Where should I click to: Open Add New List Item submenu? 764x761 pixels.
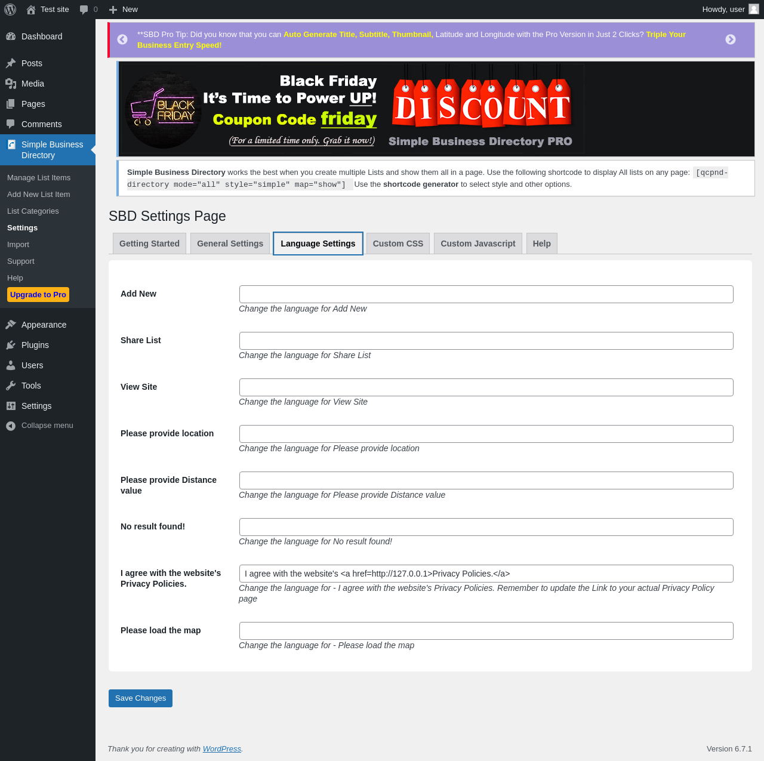pyautogui.click(x=39, y=195)
